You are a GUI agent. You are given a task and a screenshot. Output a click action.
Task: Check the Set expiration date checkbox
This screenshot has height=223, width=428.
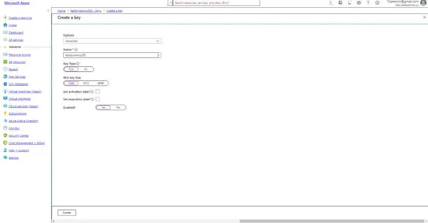coord(98,99)
